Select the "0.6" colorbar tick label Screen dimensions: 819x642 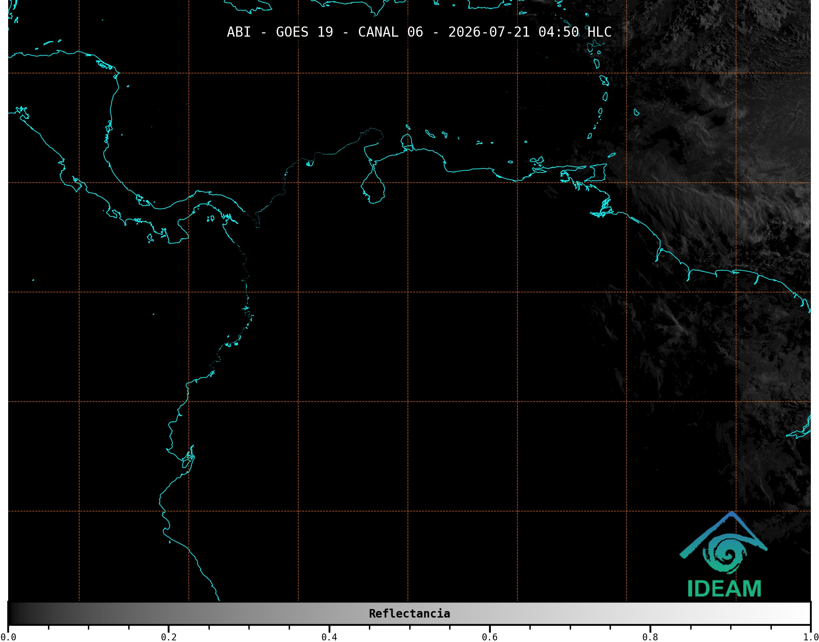[x=490, y=637]
